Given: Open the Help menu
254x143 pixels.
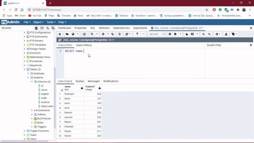Looking at the screenshot, I should point(62,22).
